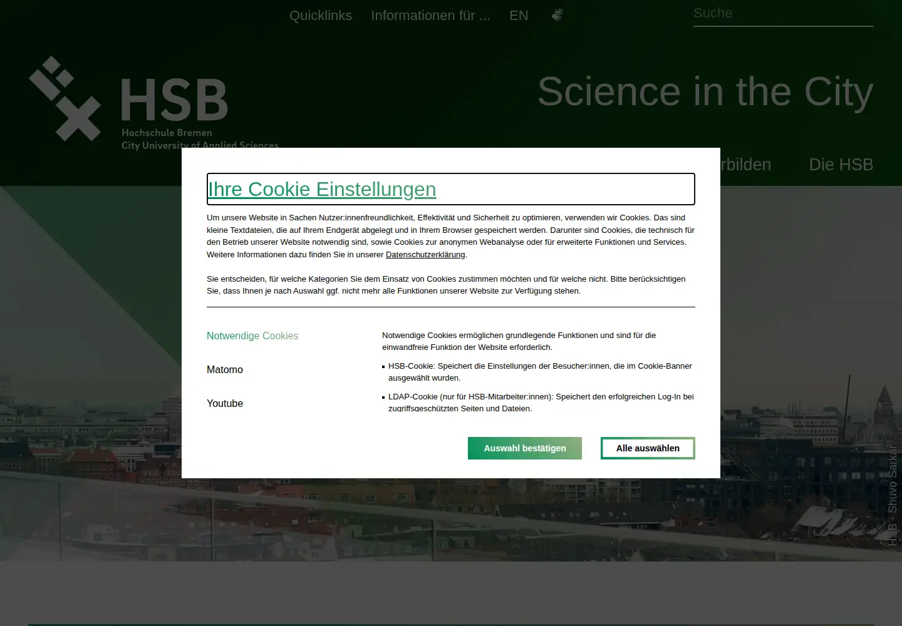Click the Auswahl bestätigen button
The height and width of the screenshot is (626, 902).
pos(525,448)
